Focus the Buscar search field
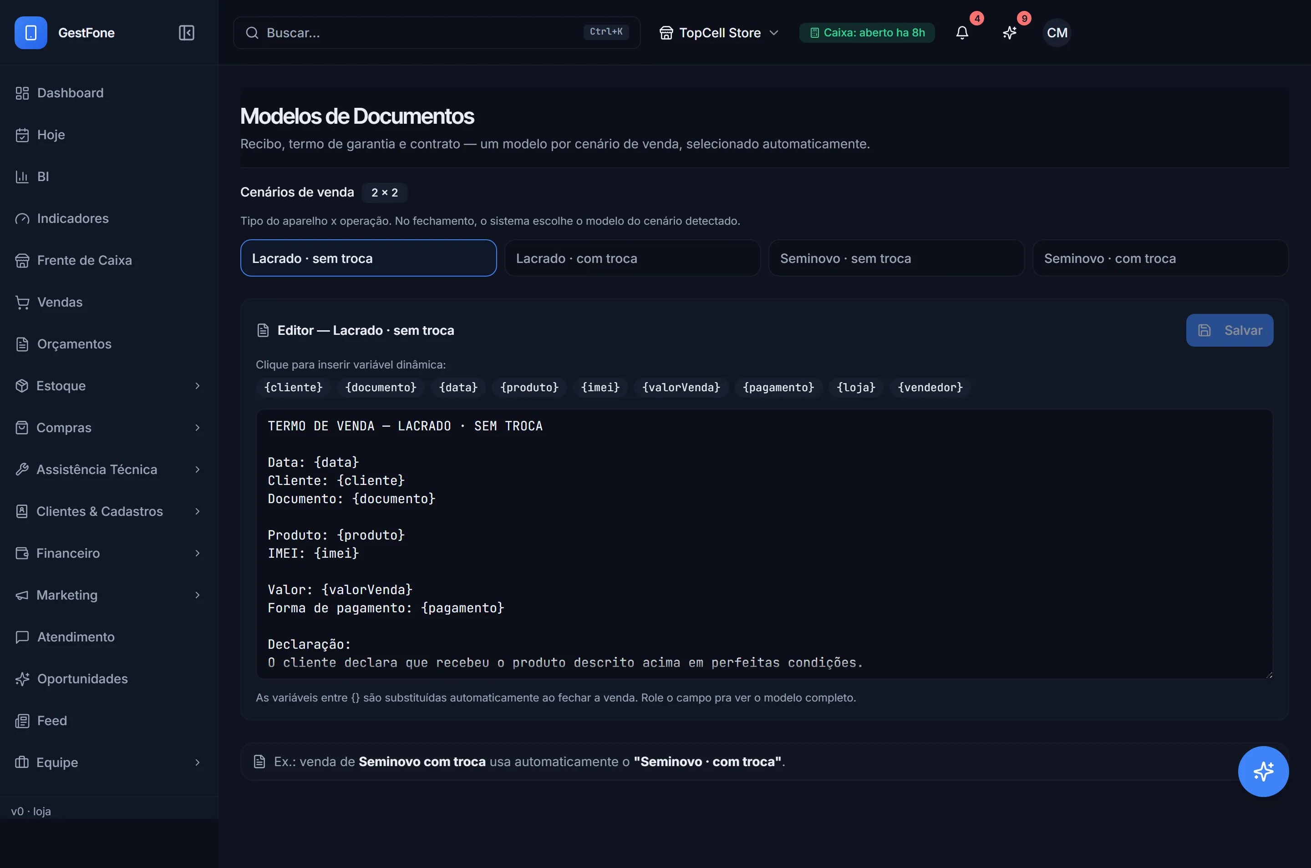Viewport: 1311px width, 868px height. 437,33
